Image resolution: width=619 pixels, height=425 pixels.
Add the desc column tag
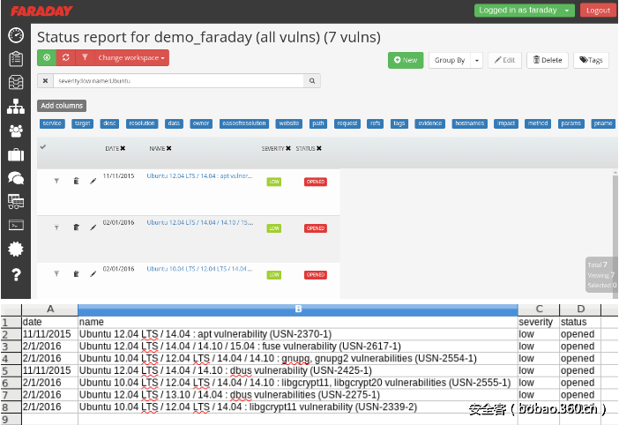tap(109, 123)
